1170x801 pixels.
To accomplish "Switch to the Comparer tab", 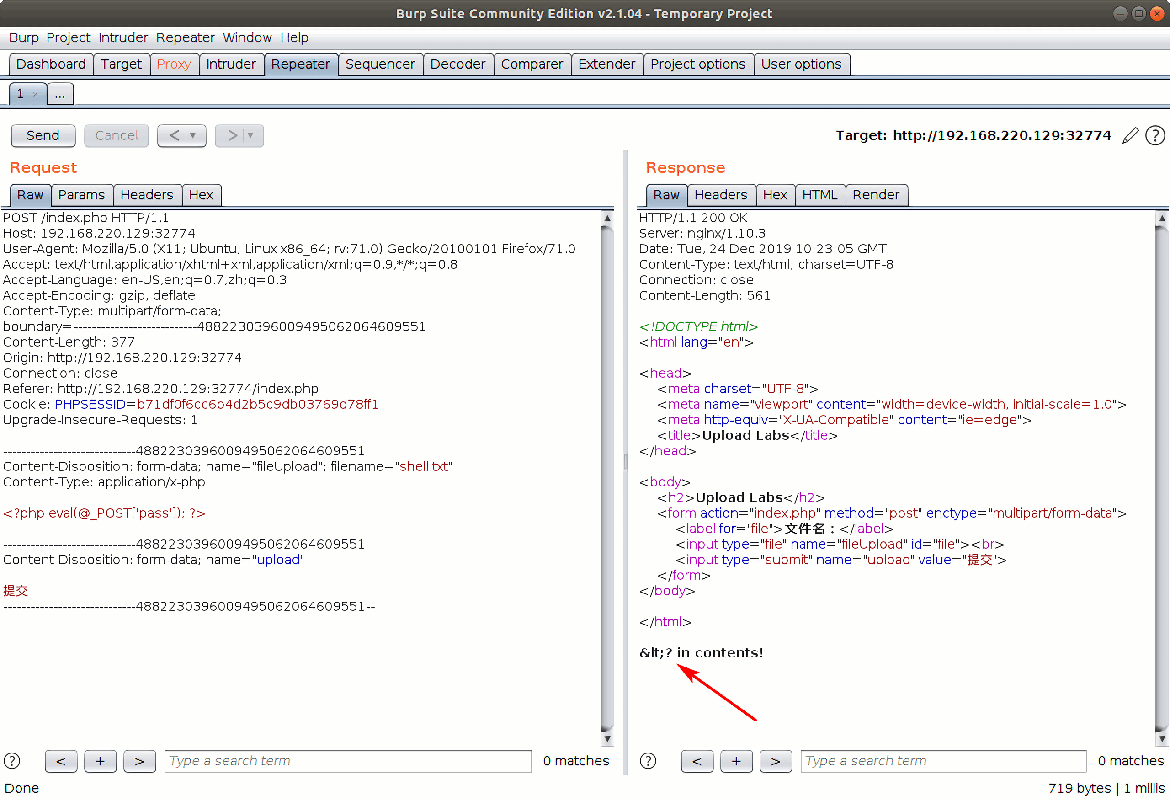I will click(532, 64).
